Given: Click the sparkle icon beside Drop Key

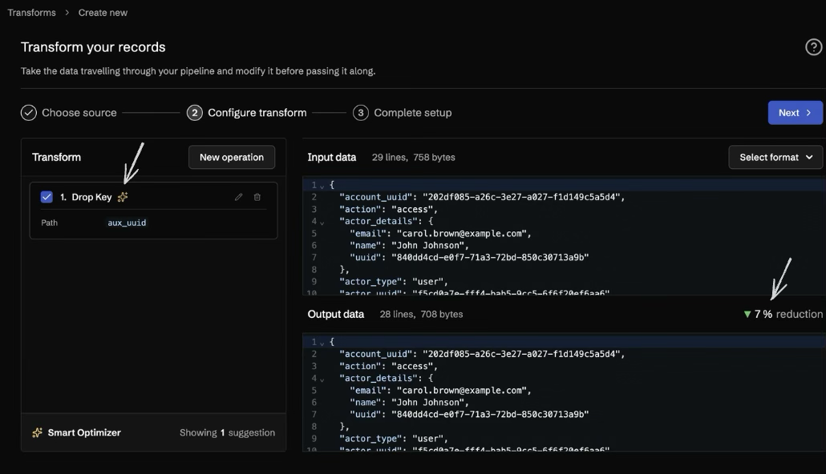Looking at the screenshot, I should [123, 197].
